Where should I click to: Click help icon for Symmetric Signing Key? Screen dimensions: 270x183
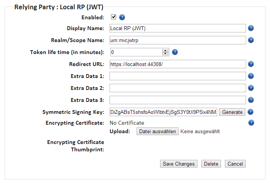pyautogui.click(x=251, y=112)
